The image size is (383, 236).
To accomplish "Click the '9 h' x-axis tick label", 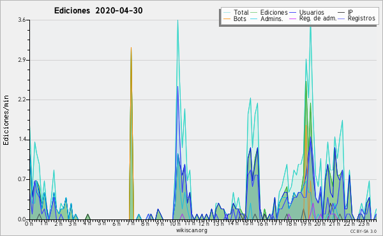I will tap(160, 224).
